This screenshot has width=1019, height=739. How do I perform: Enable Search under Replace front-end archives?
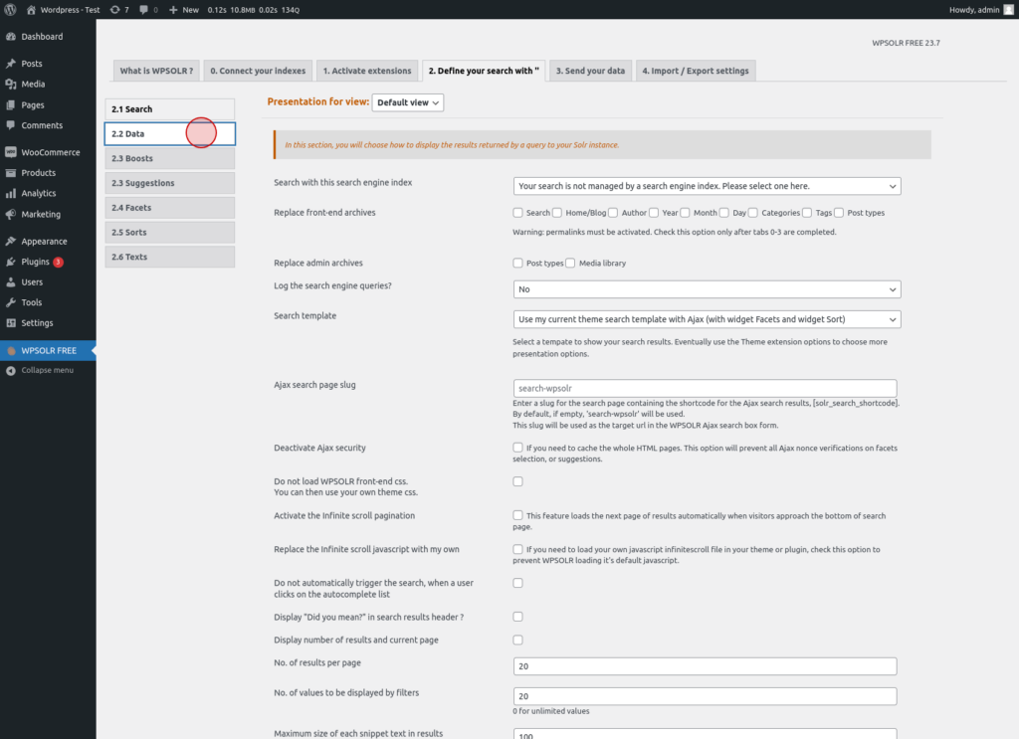(517, 212)
